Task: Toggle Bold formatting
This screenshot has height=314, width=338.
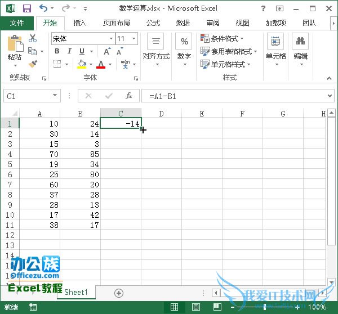Action: (57, 51)
